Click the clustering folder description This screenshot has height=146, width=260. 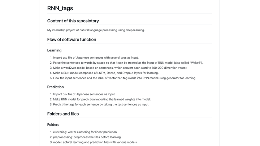[x=85, y=132]
